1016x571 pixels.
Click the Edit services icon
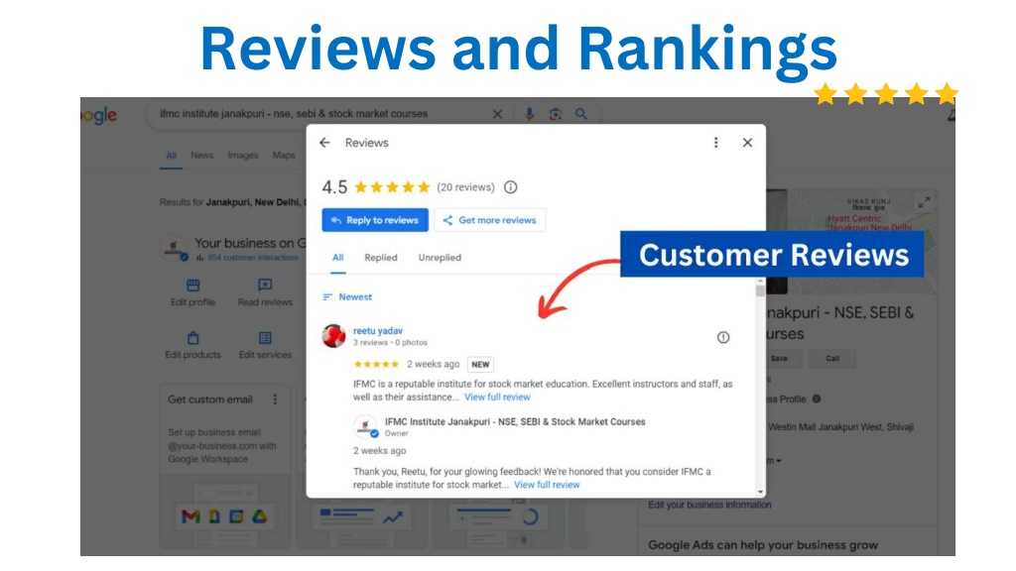point(265,338)
